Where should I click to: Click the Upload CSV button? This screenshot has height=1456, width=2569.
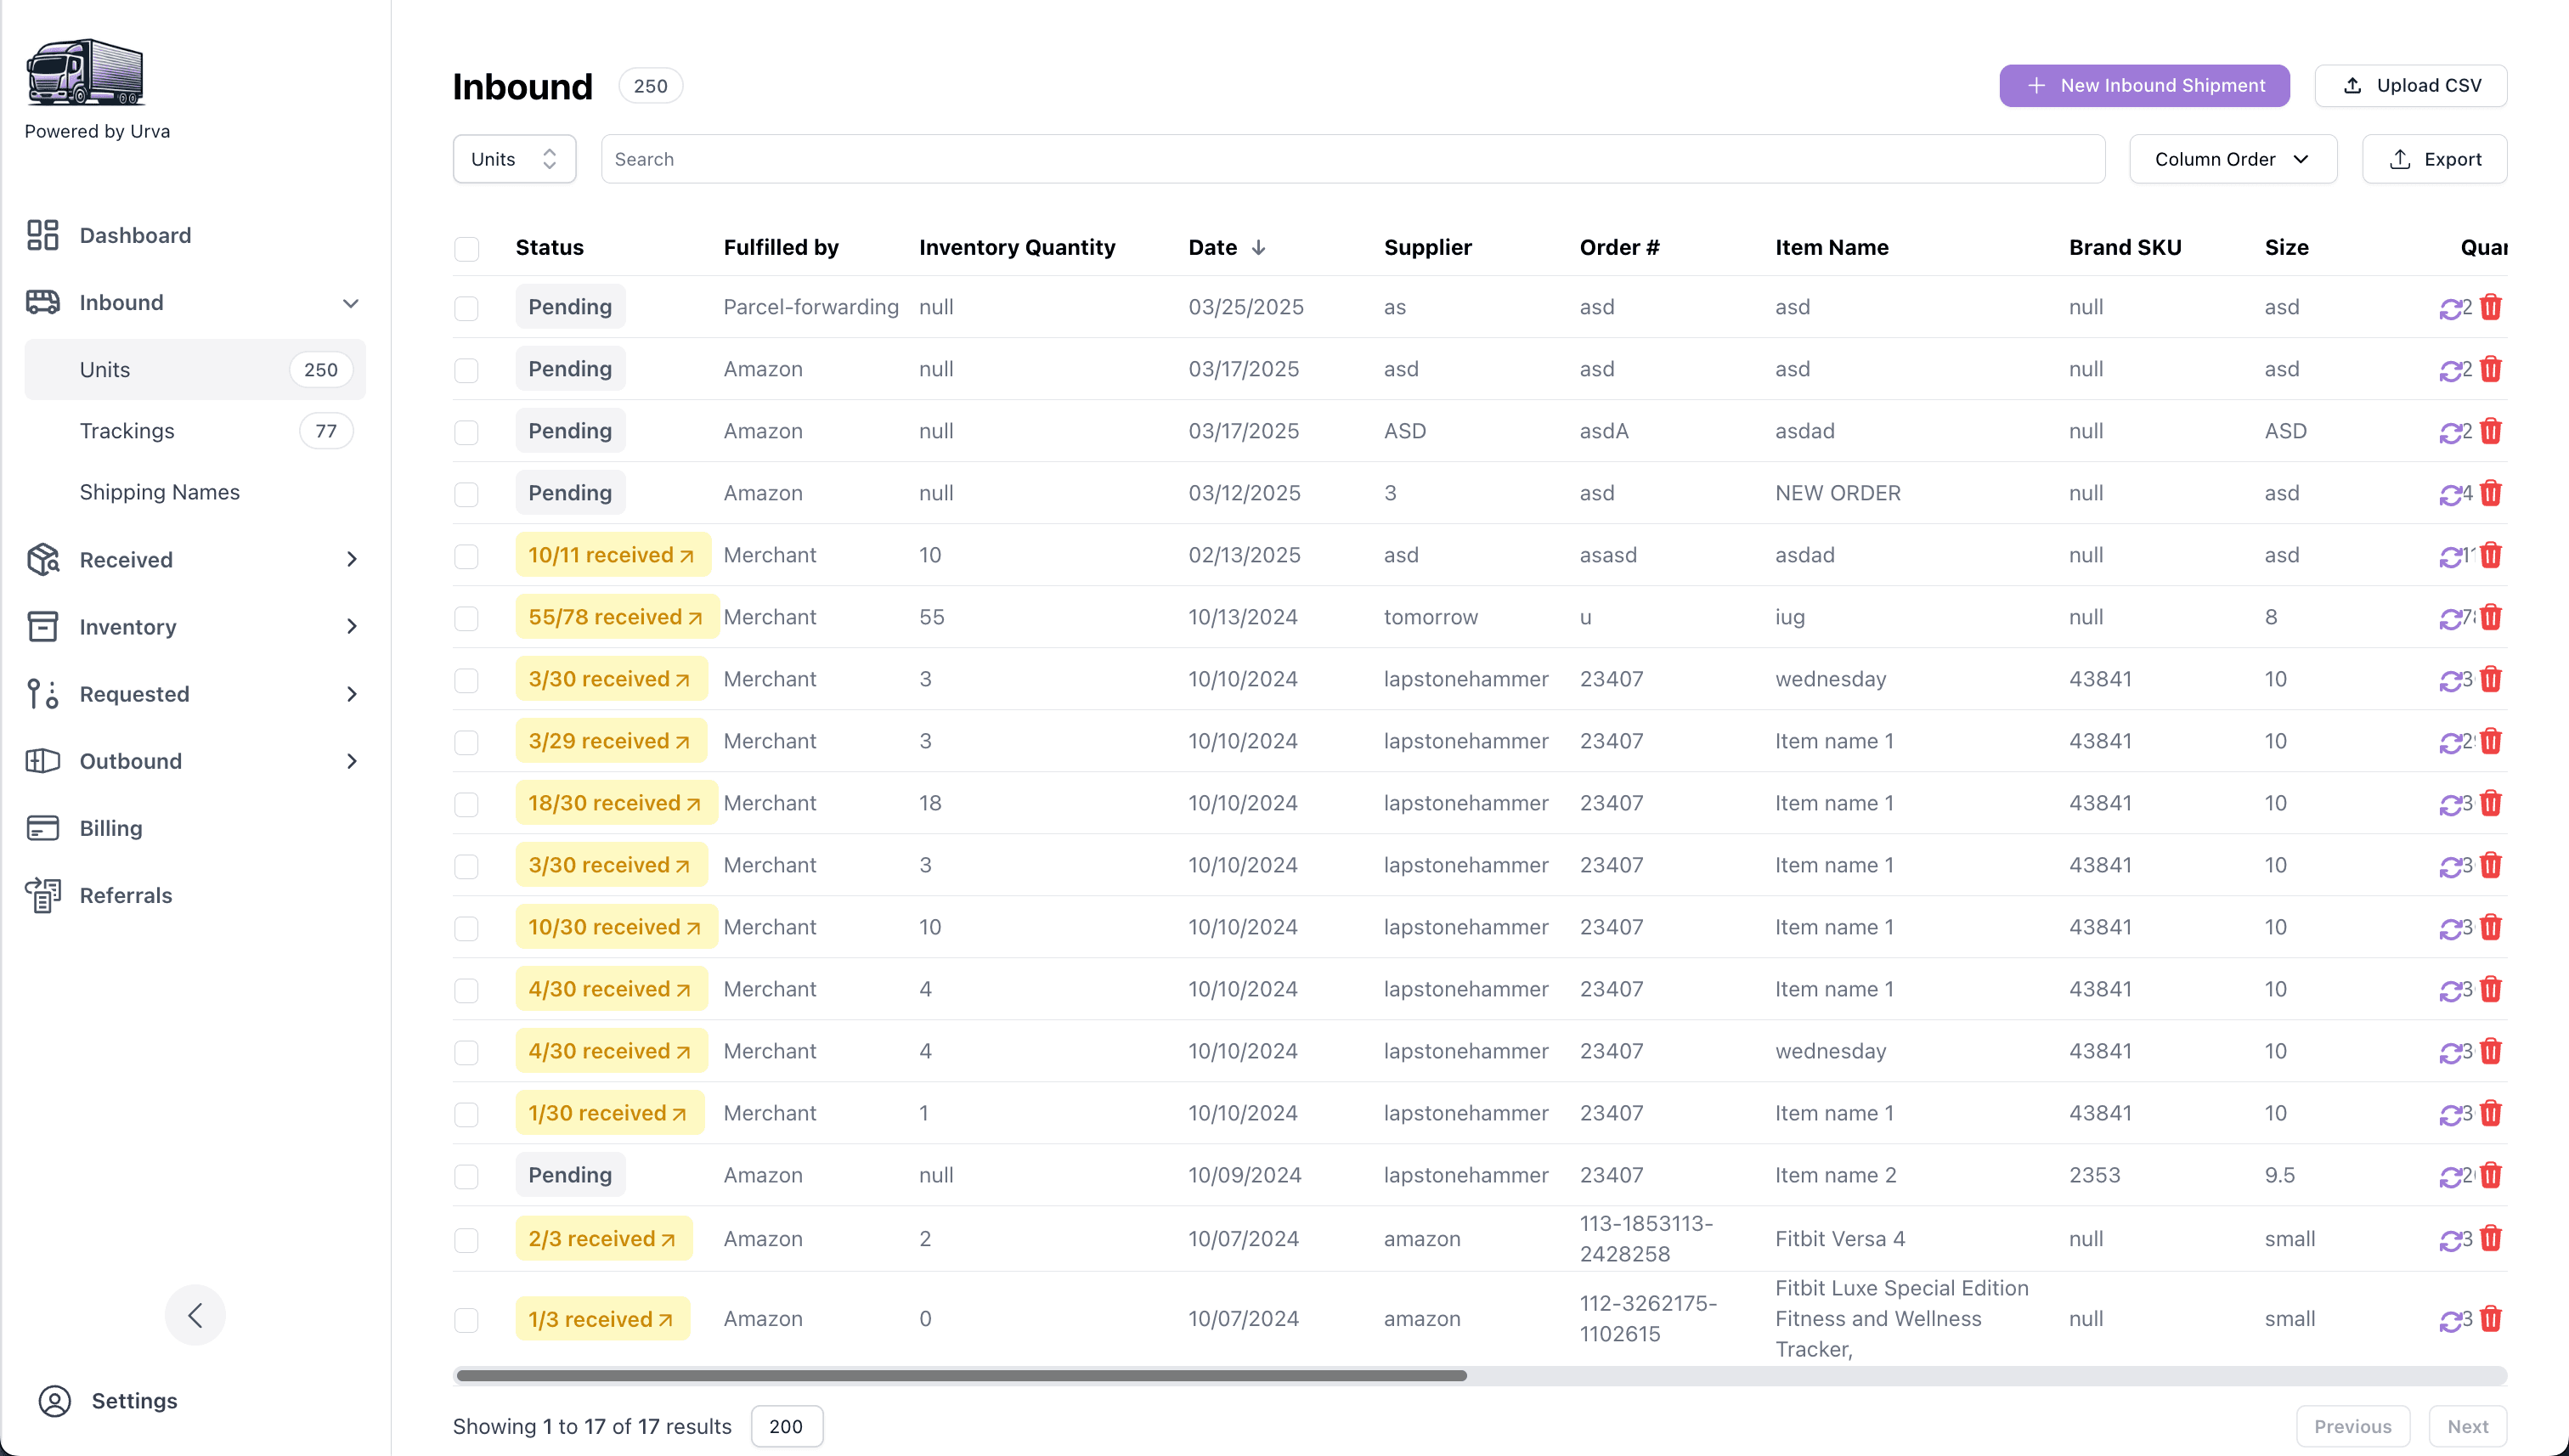click(x=2410, y=85)
